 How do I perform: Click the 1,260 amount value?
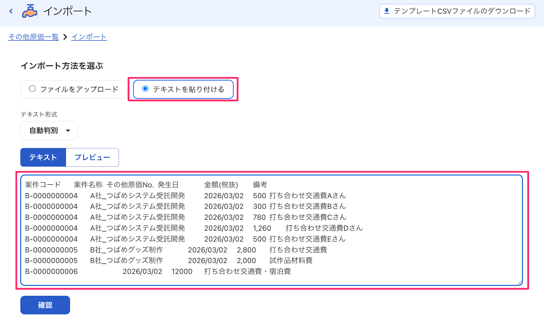tap(262, 228)
